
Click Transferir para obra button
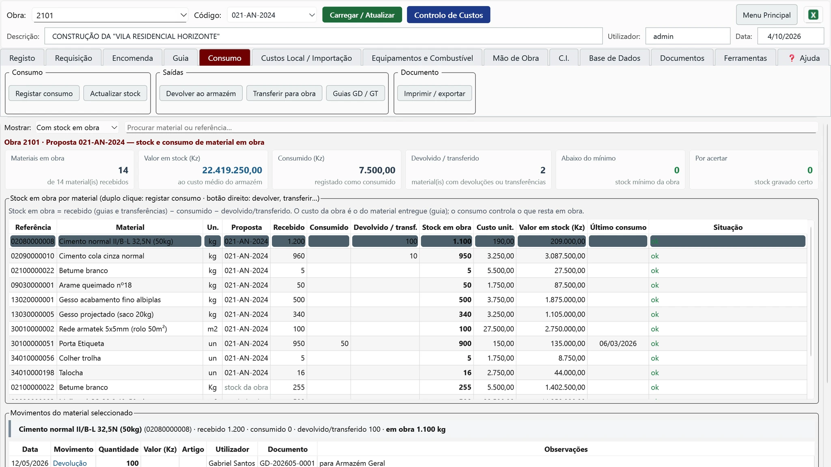[284, 94]
